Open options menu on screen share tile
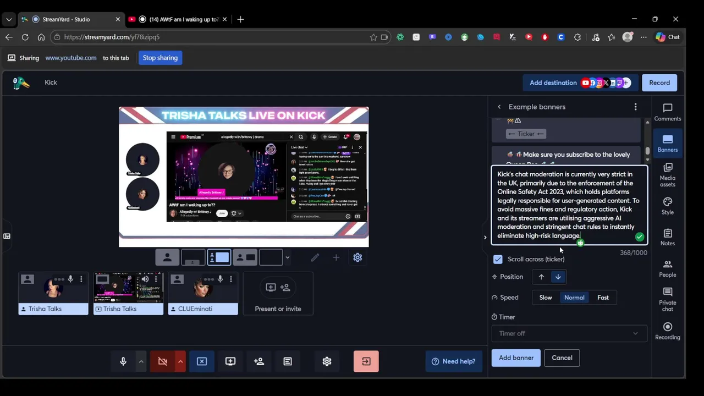 pos(156,279)
